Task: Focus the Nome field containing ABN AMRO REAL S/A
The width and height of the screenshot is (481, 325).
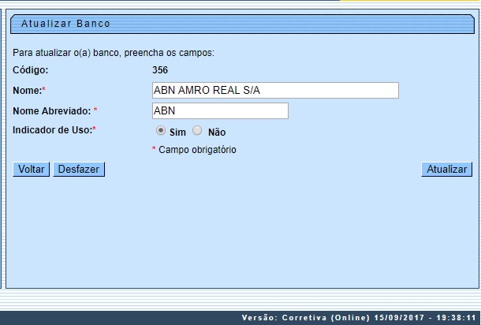Action: pyautogui.click(x=275, y=90)
